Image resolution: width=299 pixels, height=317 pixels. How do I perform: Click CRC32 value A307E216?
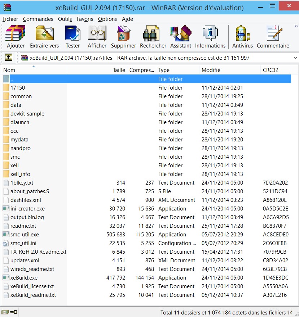click(x=275, y=295)
